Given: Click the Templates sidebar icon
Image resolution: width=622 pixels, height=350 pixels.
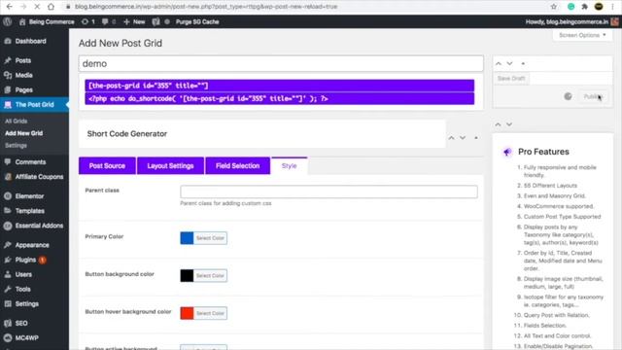Looking at the screenshot, I should point(8,211).
